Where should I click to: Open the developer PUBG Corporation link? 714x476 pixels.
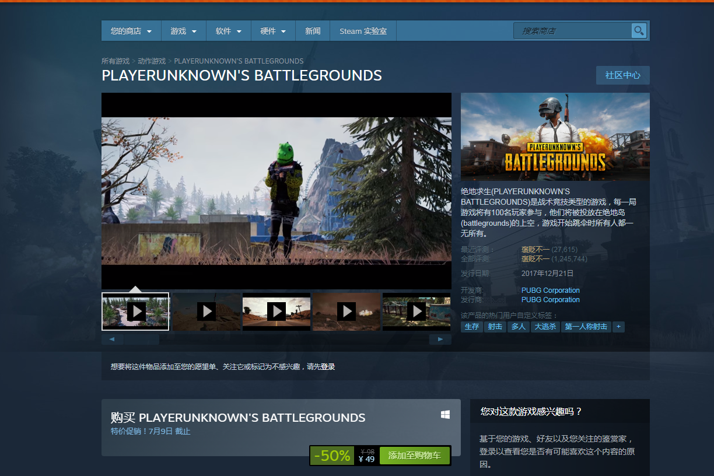pos(551,290)
